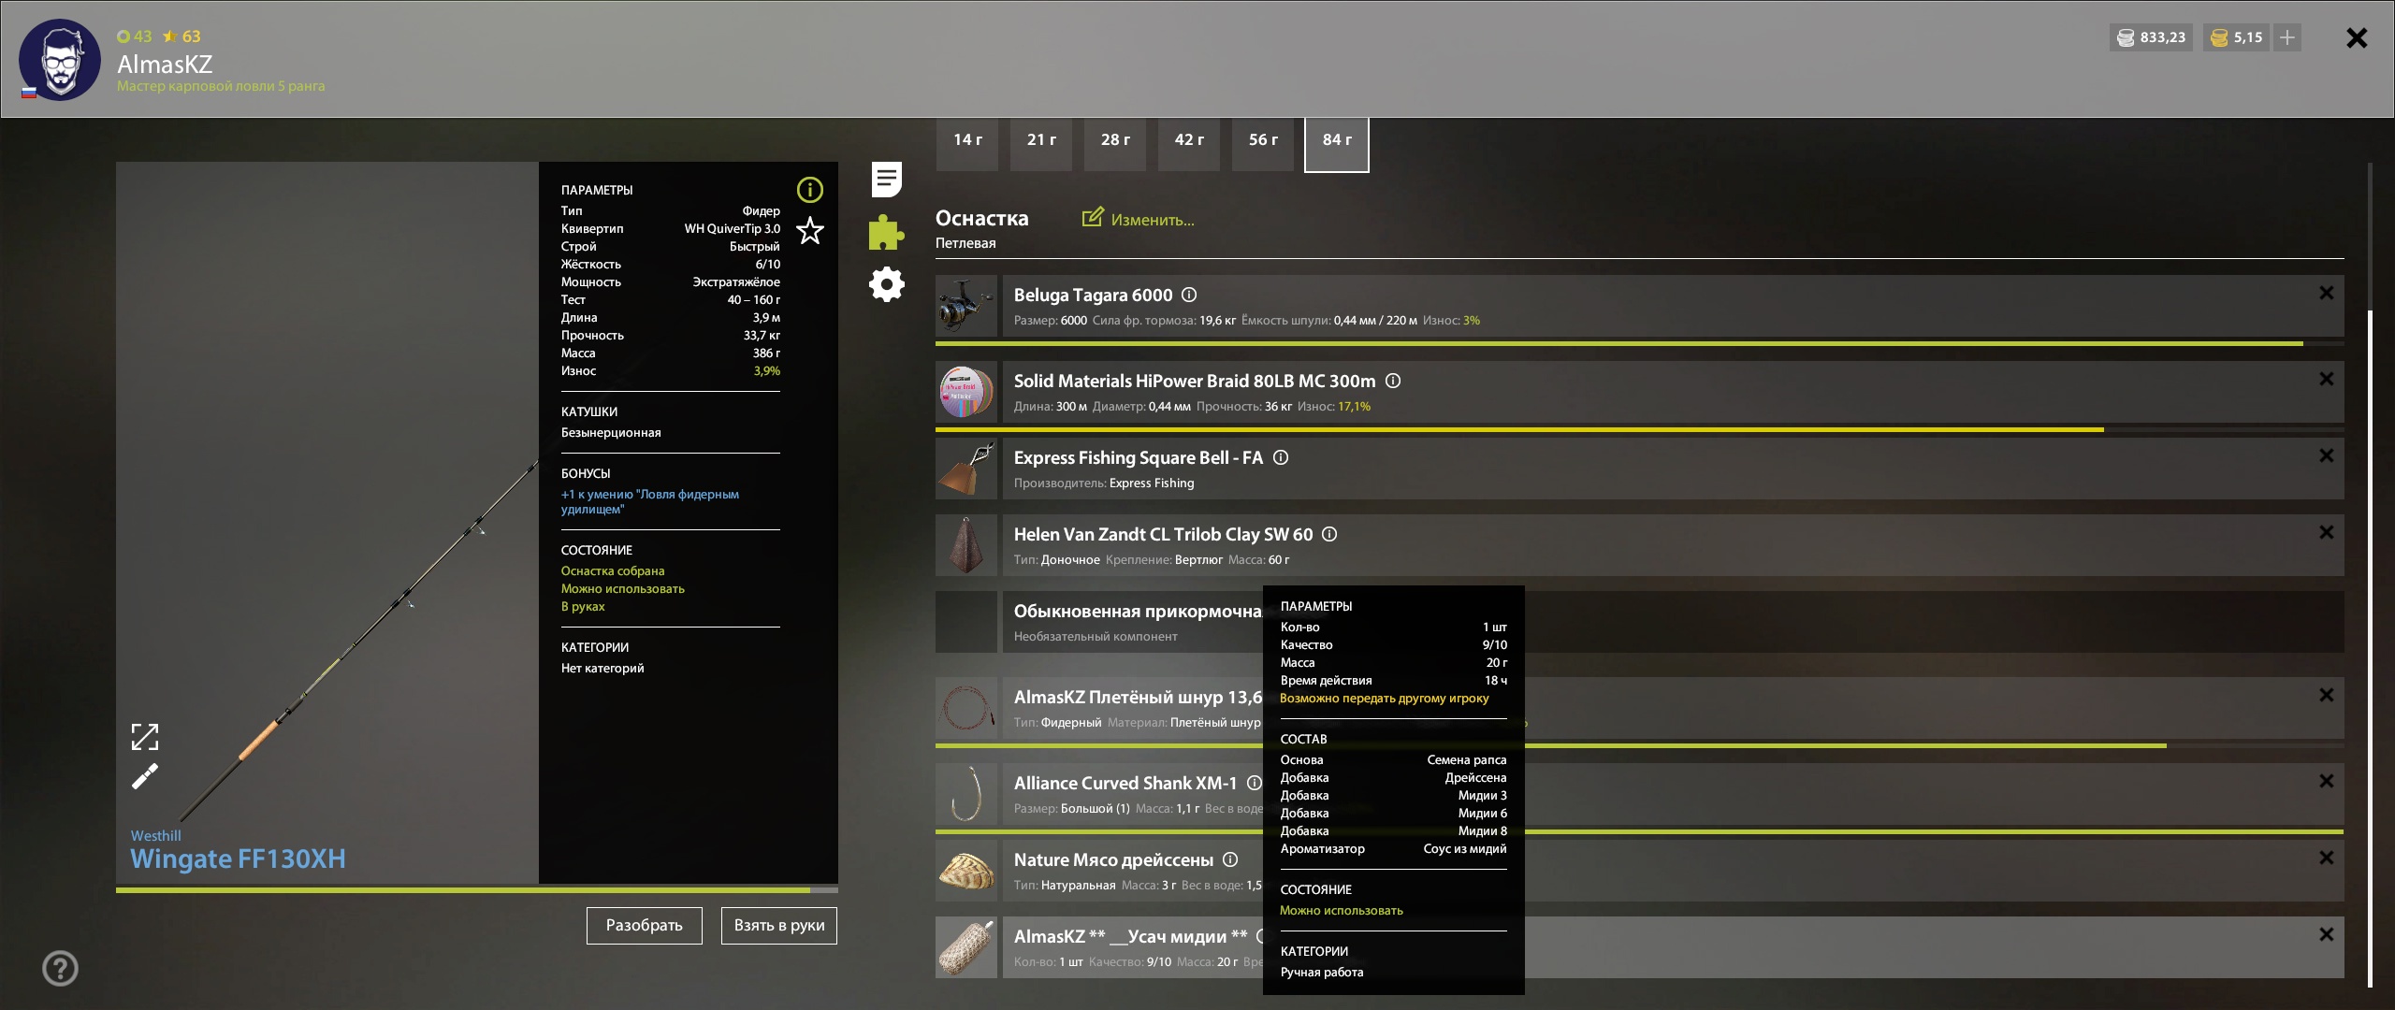Click the pencil rename icon under the rod image
The width and height of the screenshot is (2395, 1010).
(145, 776)
